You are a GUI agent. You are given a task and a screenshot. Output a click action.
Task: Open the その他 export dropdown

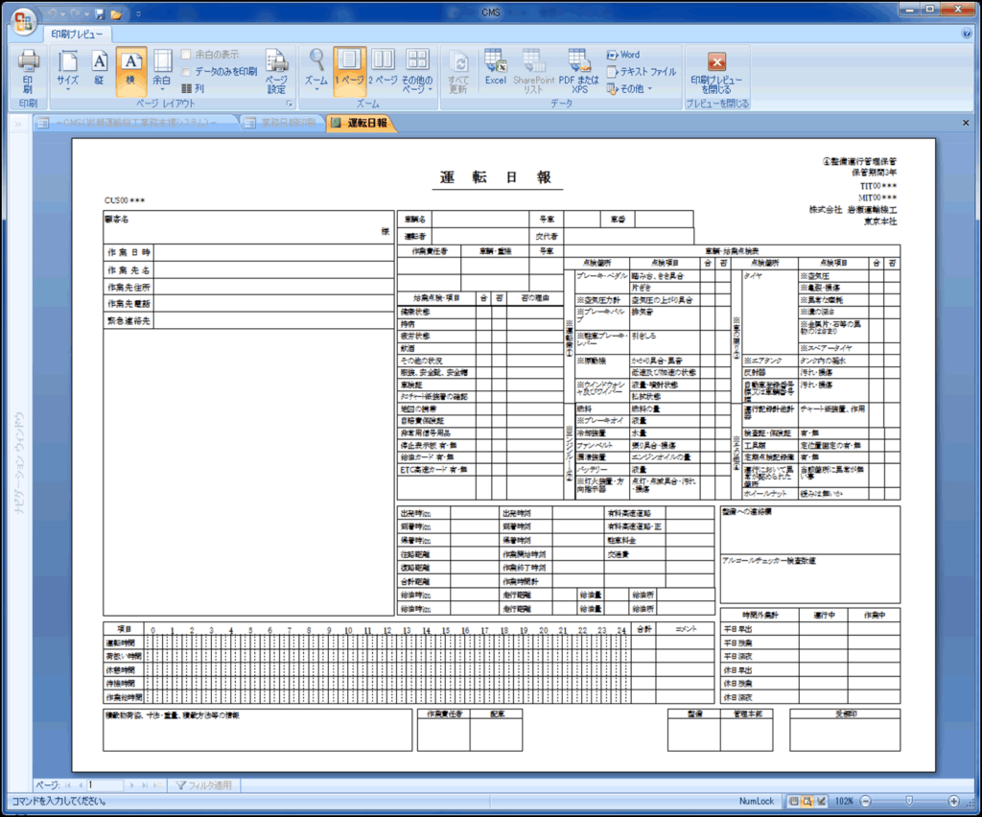click(x=629, y=88)
